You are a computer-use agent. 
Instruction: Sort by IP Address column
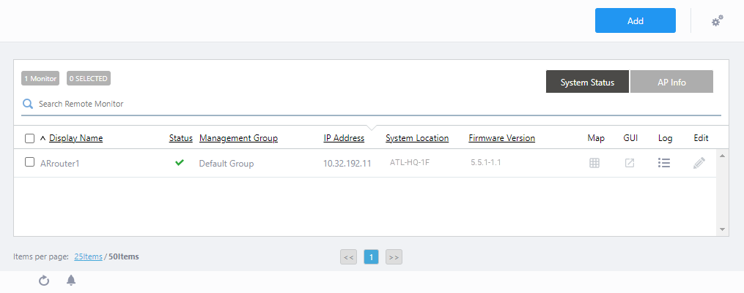tap(344, 138)
